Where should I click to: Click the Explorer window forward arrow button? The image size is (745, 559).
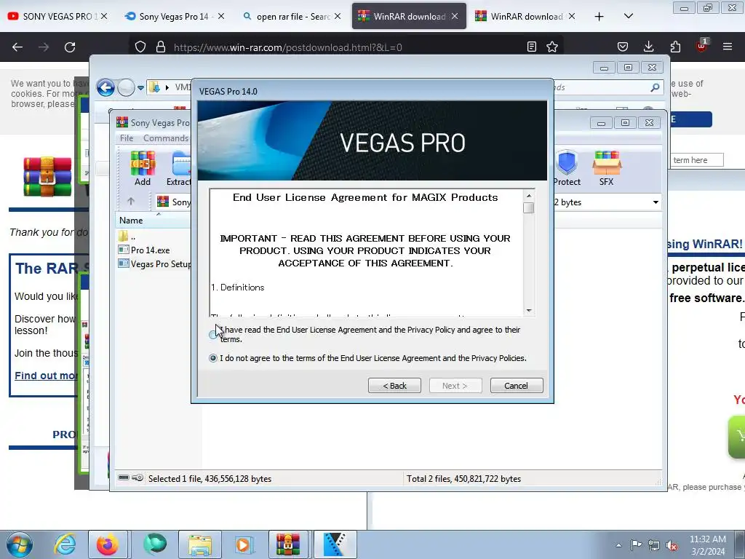126,87
